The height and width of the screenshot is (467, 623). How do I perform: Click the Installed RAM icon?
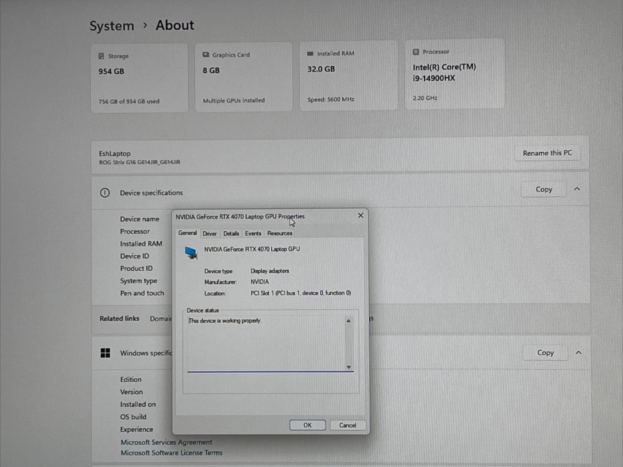[310, 54]
